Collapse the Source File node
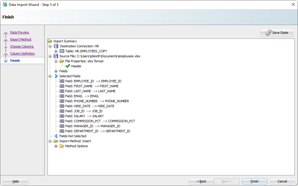The height and width of the screenshot is (186, 298). (x=50, y=56)
